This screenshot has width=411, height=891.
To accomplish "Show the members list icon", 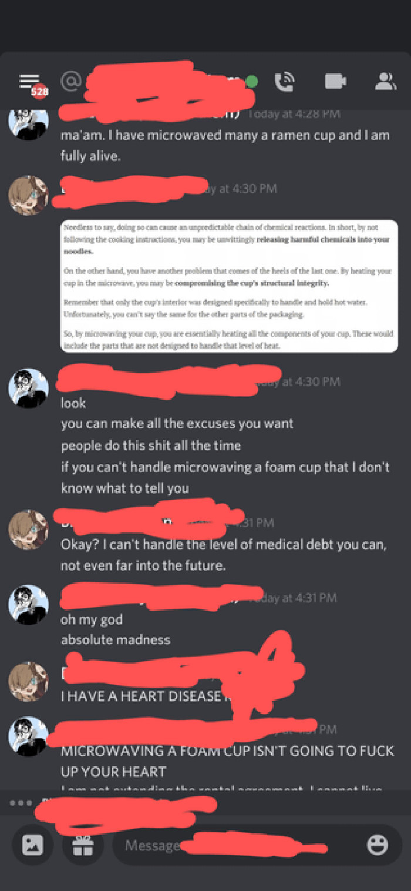I will click(386, 82).
